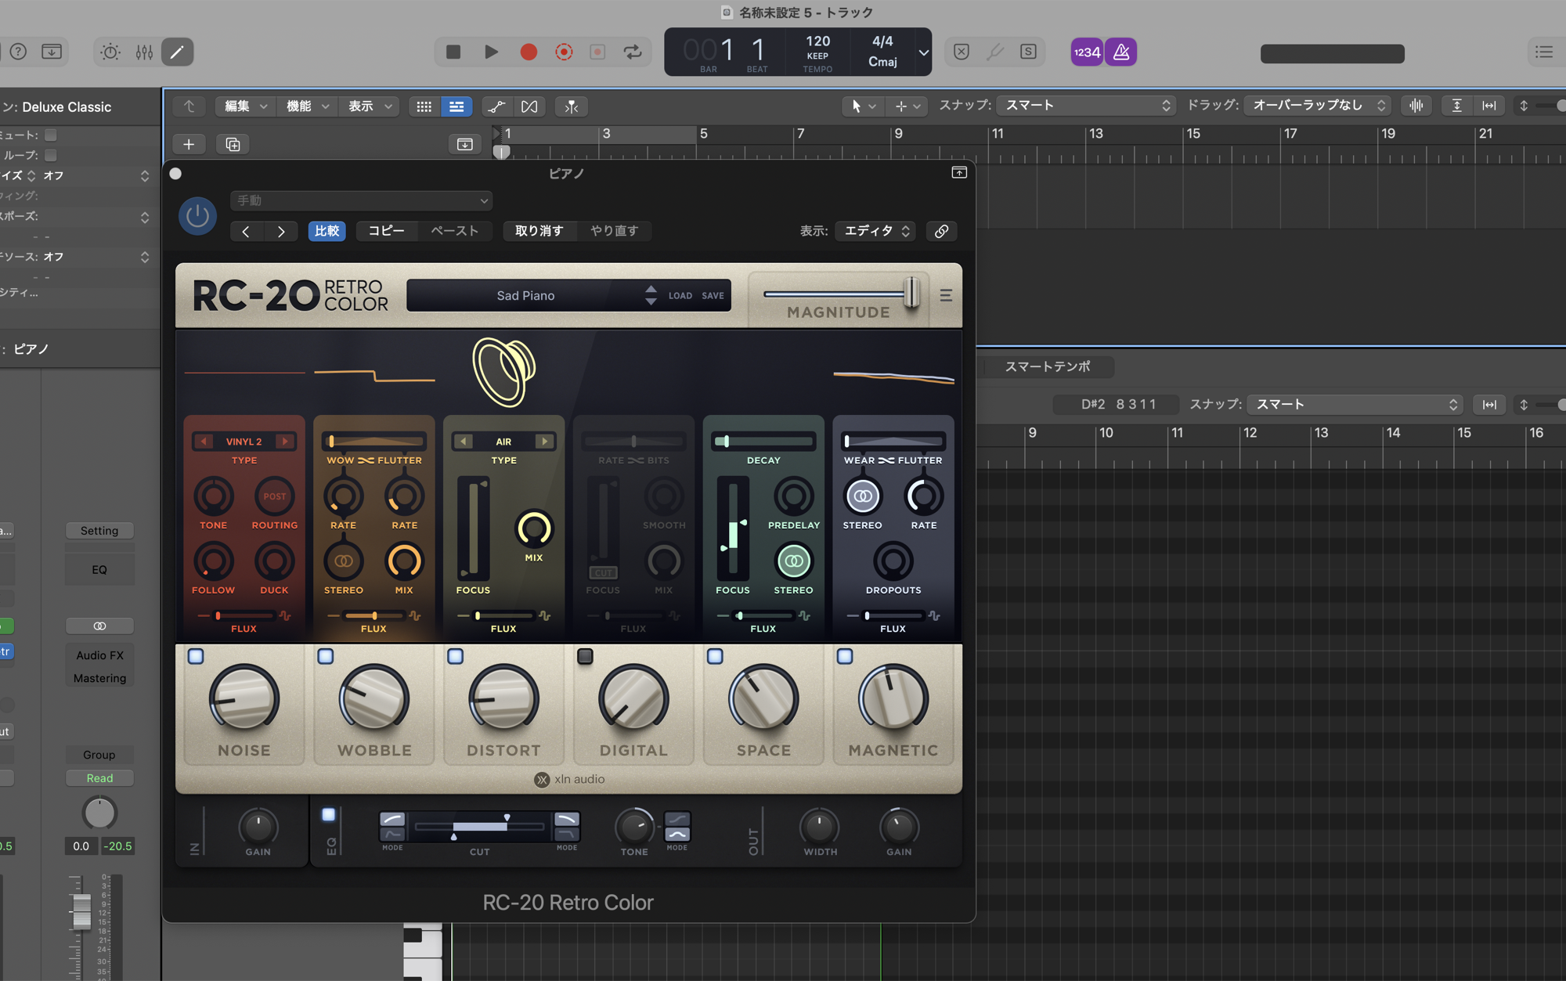Viewport: 1566px width, 981px height.
Task: Click the MAGNITUDE slider handle
Action: [911, 294]
